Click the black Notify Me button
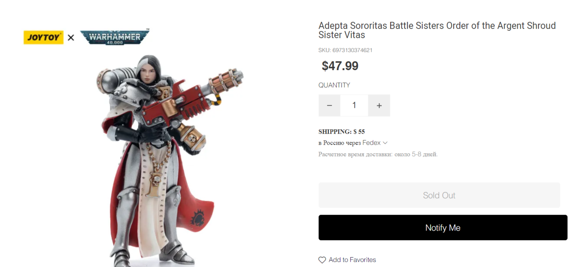Viewport: 587px width, 267px height. (x=442, y=228)
